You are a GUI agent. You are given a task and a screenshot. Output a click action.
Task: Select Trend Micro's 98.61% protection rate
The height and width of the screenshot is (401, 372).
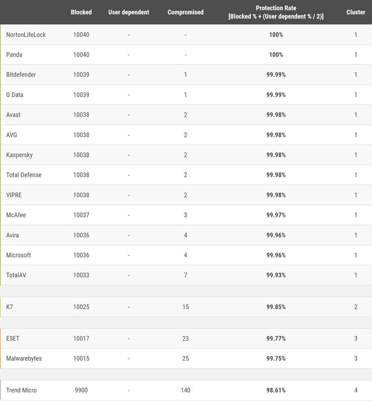(276, 390)
